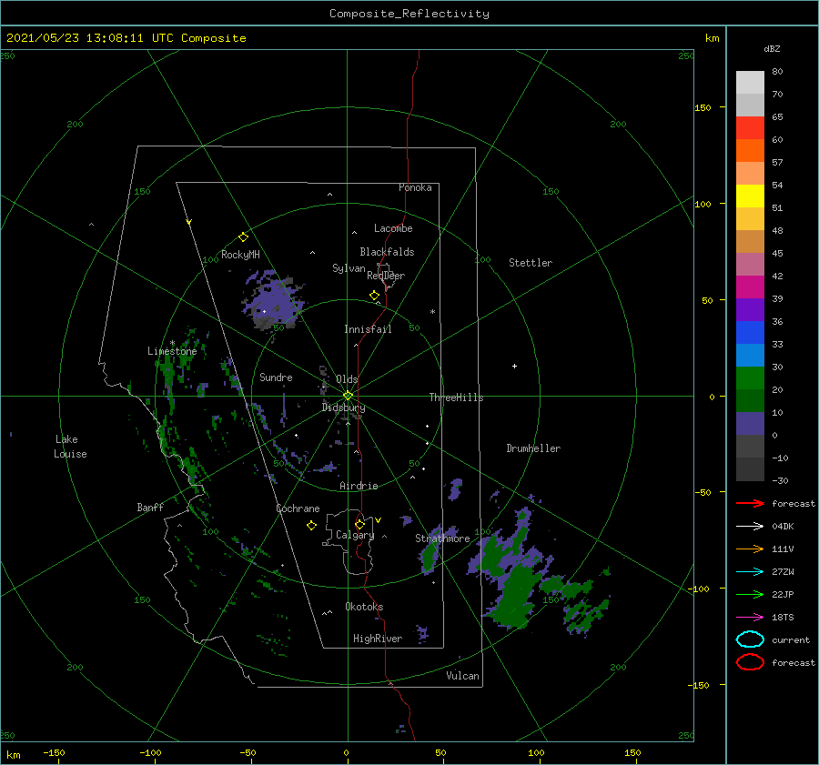Click the cyan current ellipse legend icon
The image size is (819, 765).
pyautogui.click(x=750, y=639)
